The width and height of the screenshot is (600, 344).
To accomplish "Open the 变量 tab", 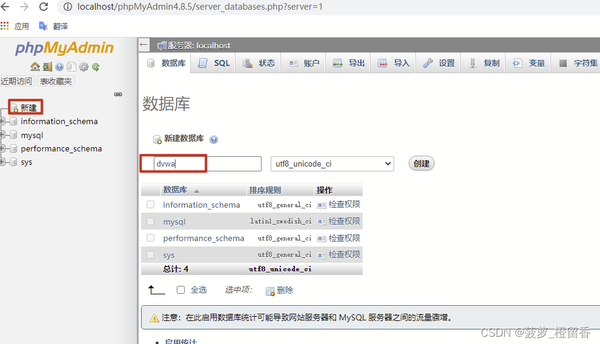I will tap(529, 63).
